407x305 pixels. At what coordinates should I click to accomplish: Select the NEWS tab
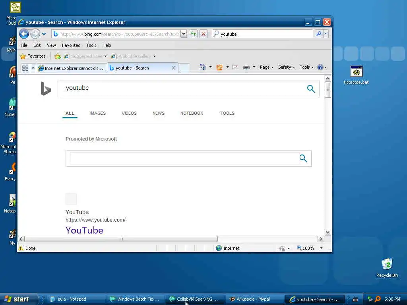[x=158, y=113]
